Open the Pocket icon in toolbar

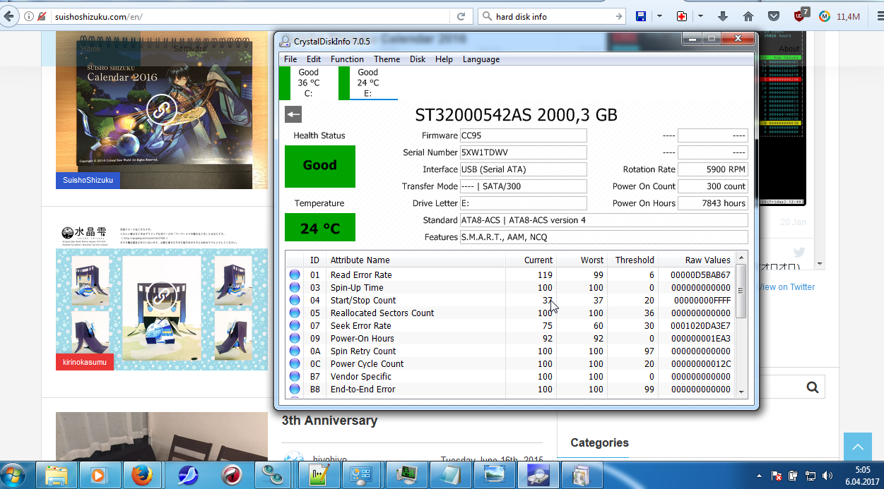pos(773,16)
